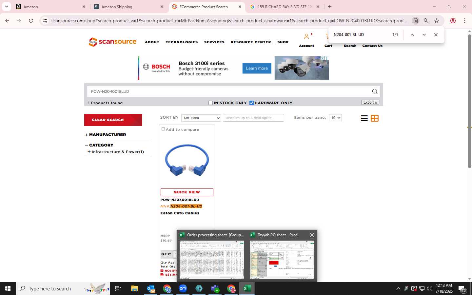Click the Windows taskbar search box
The width and height of the screenshot is (472, 295).
(63, 288)
